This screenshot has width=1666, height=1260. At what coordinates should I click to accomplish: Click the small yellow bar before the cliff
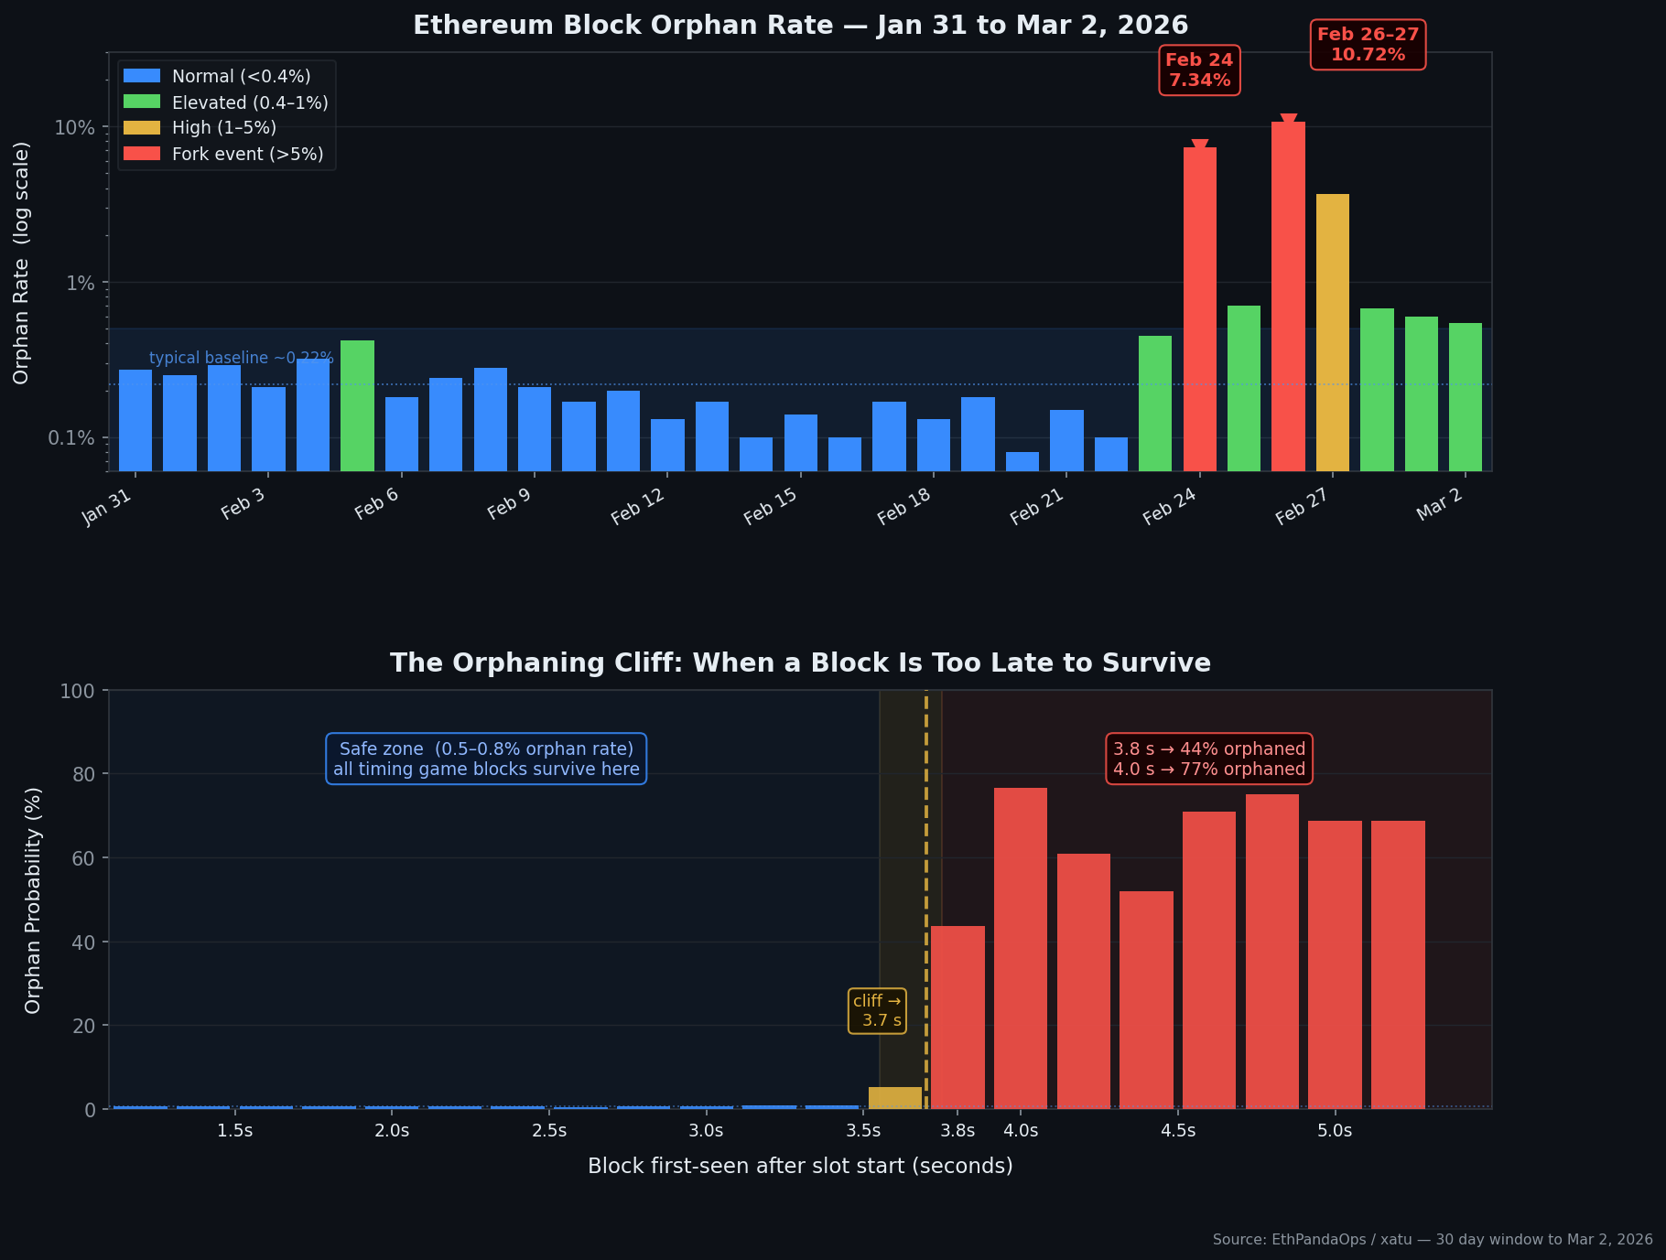[894, 1097]
